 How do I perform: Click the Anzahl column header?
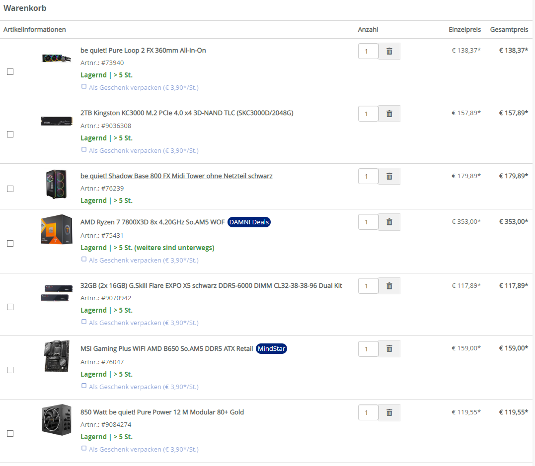(368, 30)
